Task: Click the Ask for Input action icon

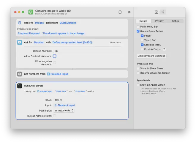Action: pos(20,42)
